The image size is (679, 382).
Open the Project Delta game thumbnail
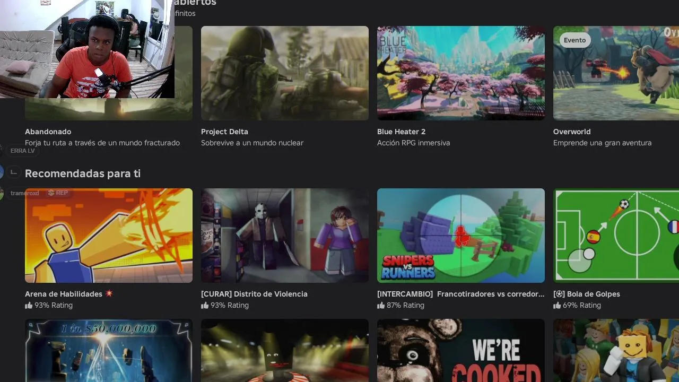pyautogui.click(x=285, y=73)
